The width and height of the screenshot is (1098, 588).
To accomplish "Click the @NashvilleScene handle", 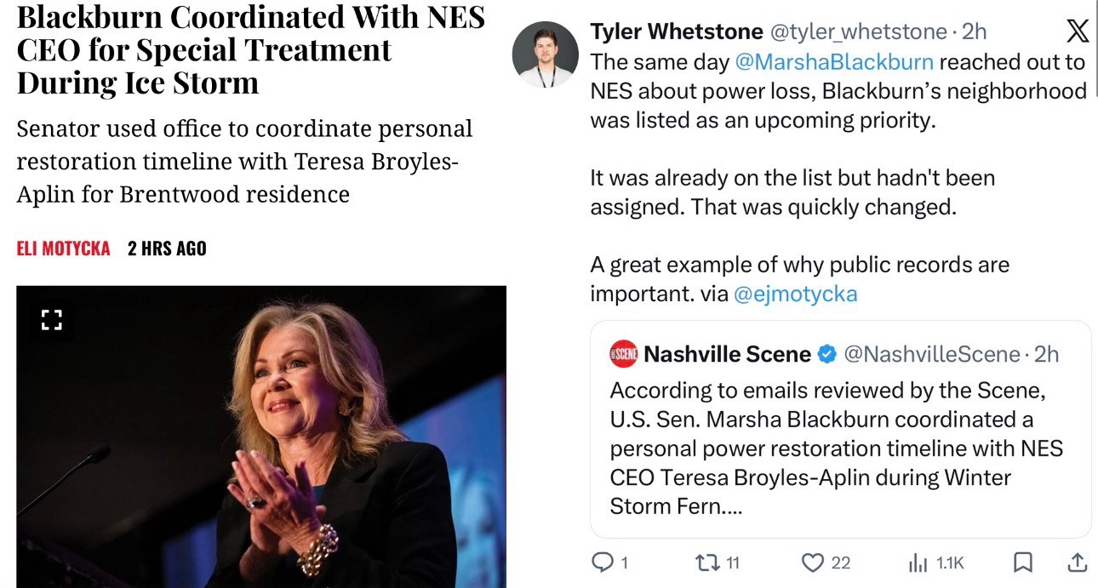I will (931, 354).
